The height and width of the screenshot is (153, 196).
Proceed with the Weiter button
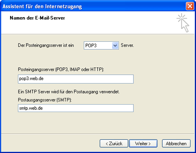click(x=143, y=143)
